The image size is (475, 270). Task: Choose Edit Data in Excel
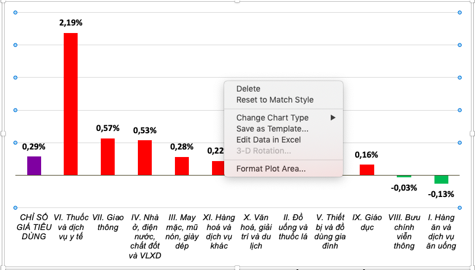pyautogui.click(x=268, y=140)
